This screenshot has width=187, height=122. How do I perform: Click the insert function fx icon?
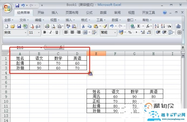point(148,26)
